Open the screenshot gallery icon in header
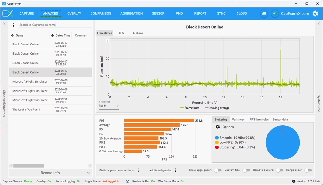The image size is (323, 185). pyautogui.click(x=264, y=14)
